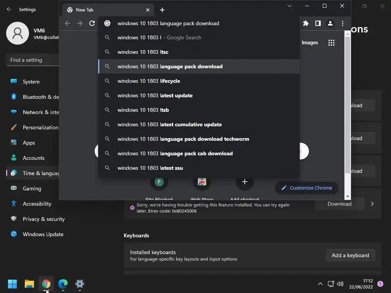Viewport: 391px width, 293px height.
Task: Toggle Chrome's side panel icon
Action: pos(318,23)
